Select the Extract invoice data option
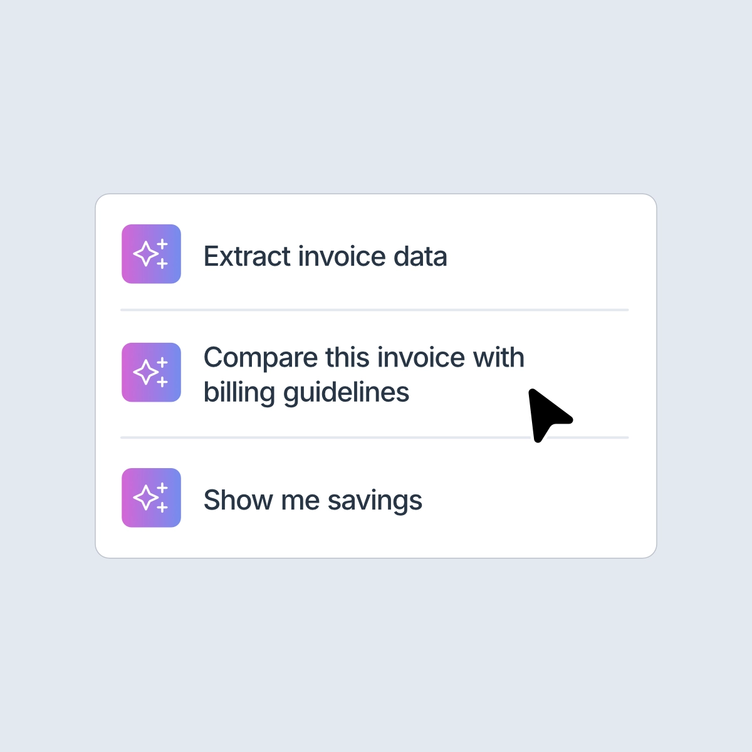 point(325,256)
